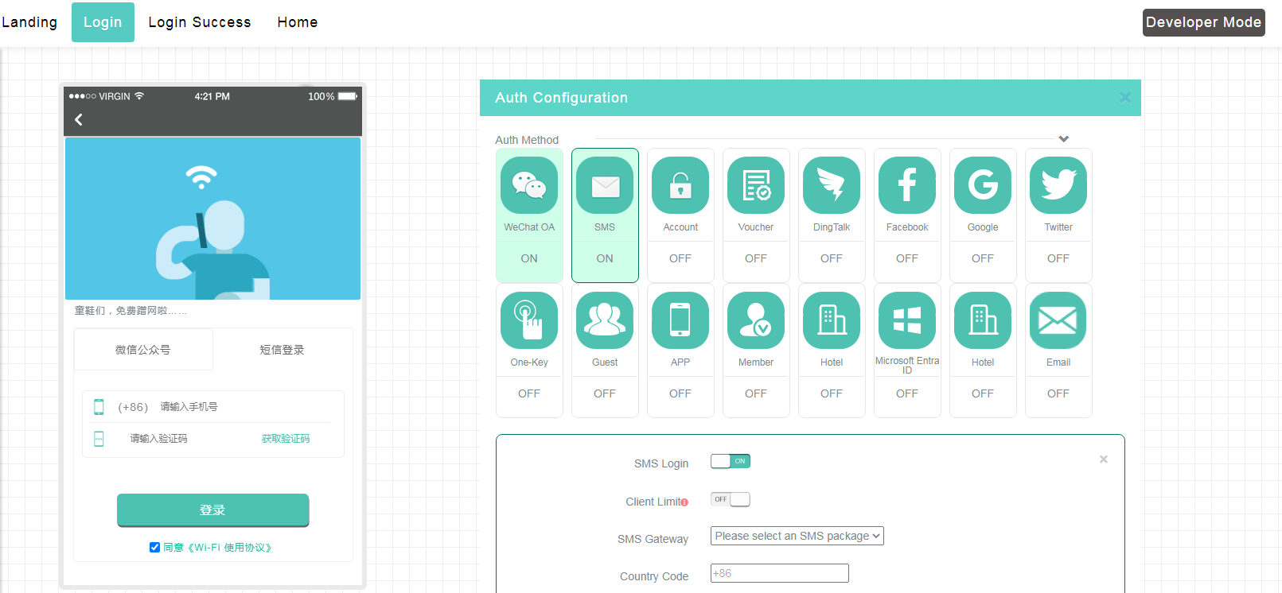Image resolution: width=1282 pixels, height=593 pixels.
Task: Turn on Google OFF status
Action: pos(983,258)
